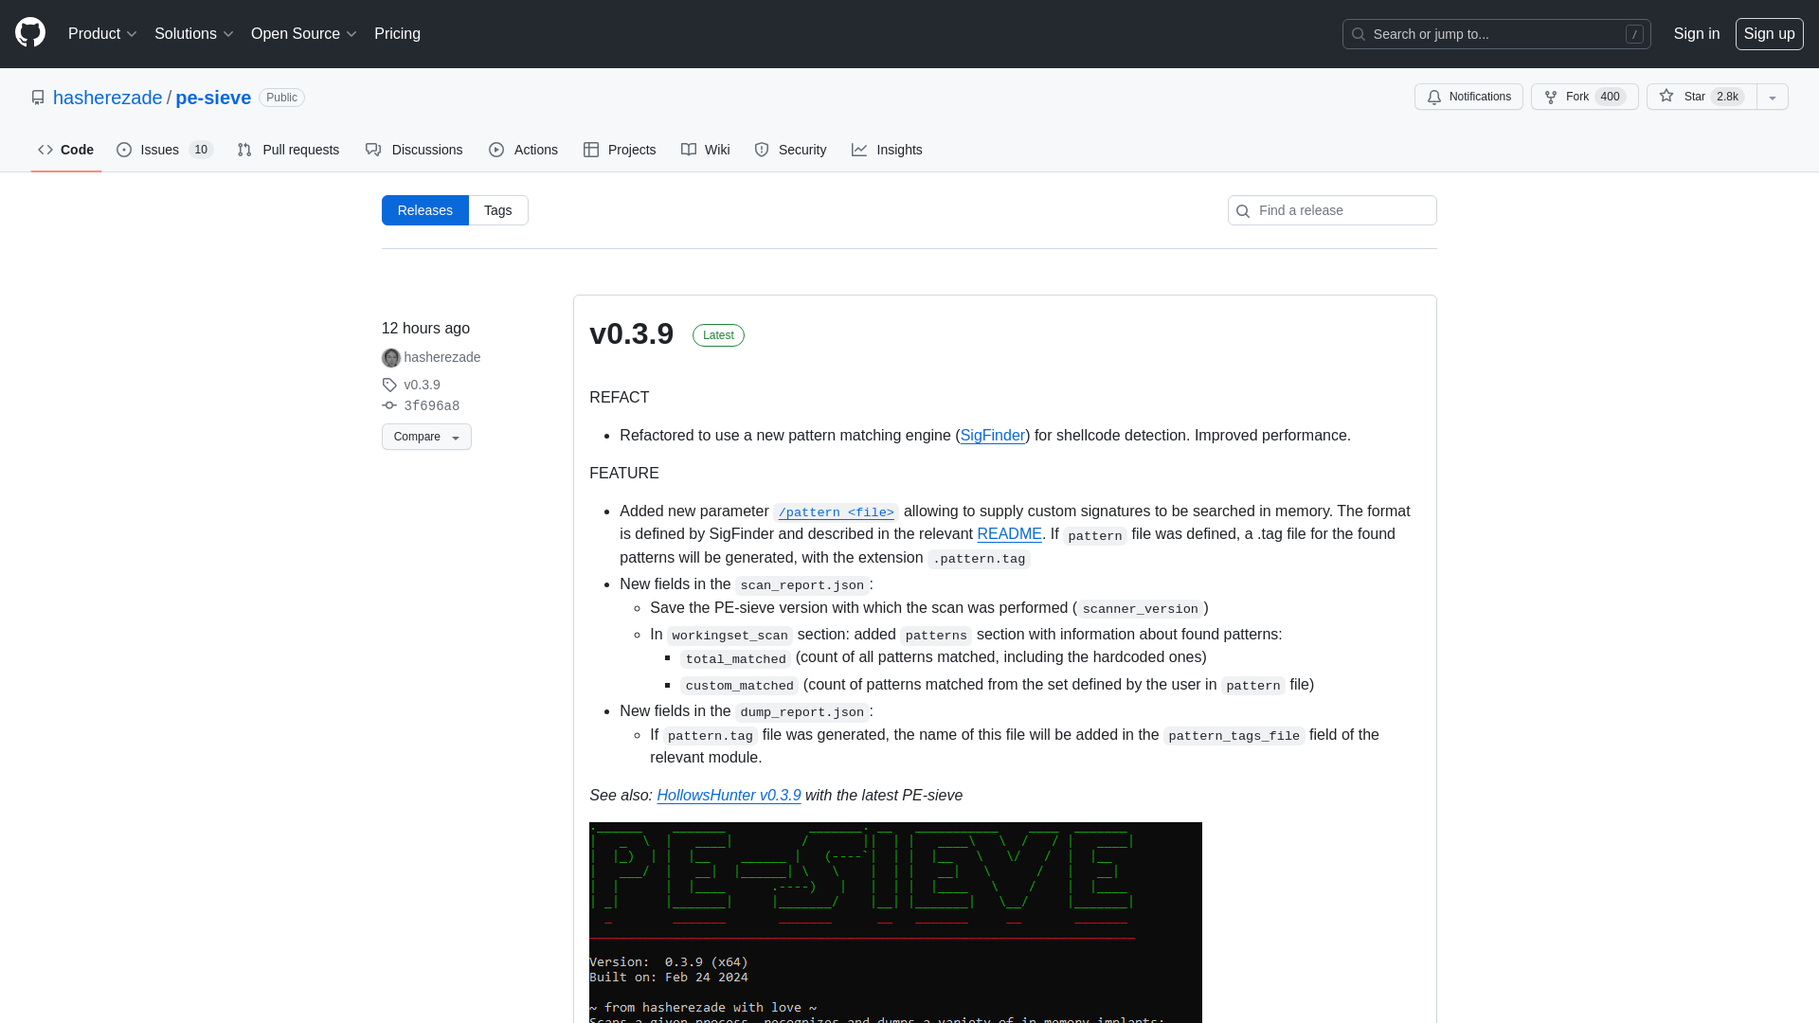Screen dimensions: 1819x1023
Task: Switch to the Issues tab
Action: tap(165, 150)
